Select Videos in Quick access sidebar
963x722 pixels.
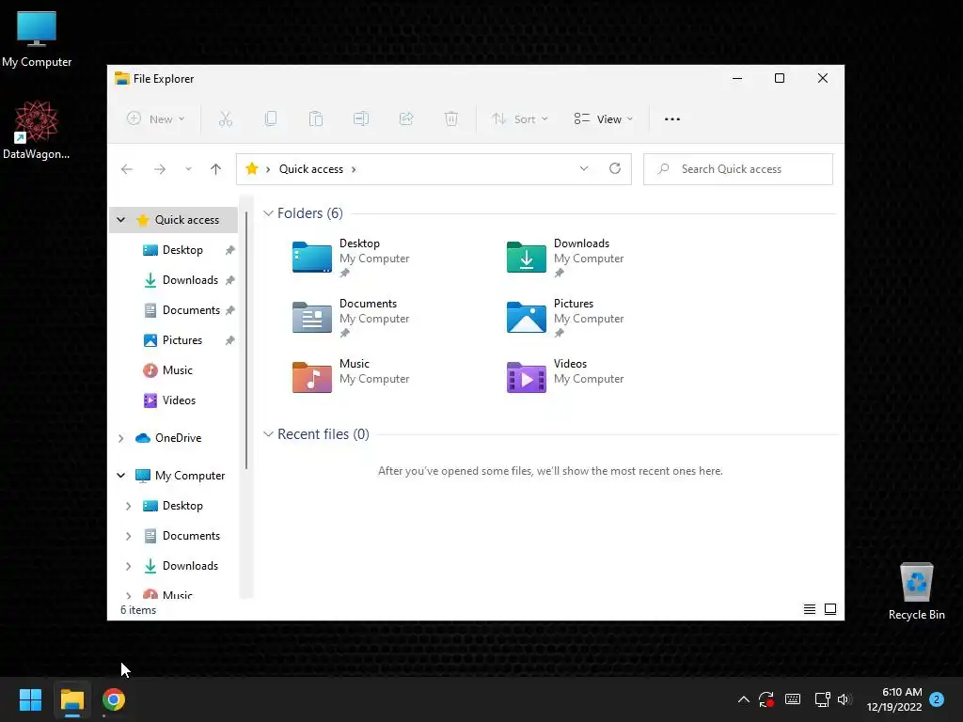[179, 400]
